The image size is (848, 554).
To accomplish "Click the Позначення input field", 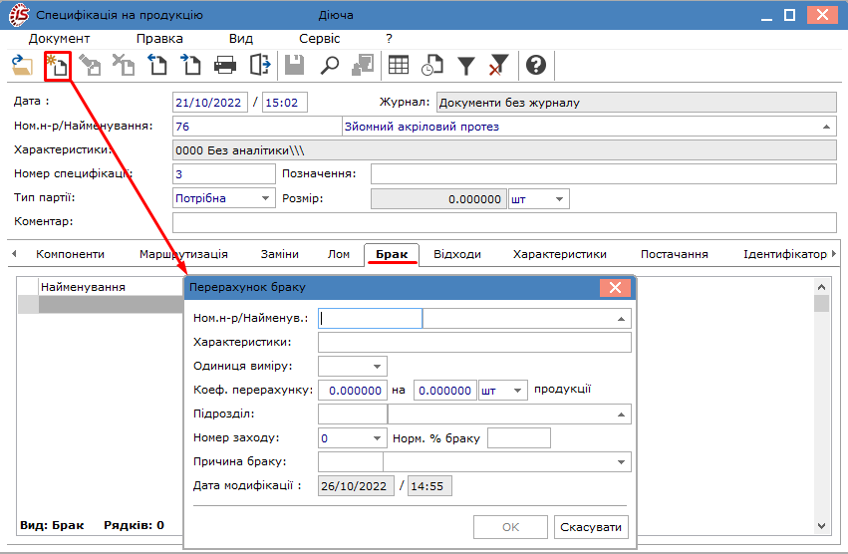I will pos(604,174).
